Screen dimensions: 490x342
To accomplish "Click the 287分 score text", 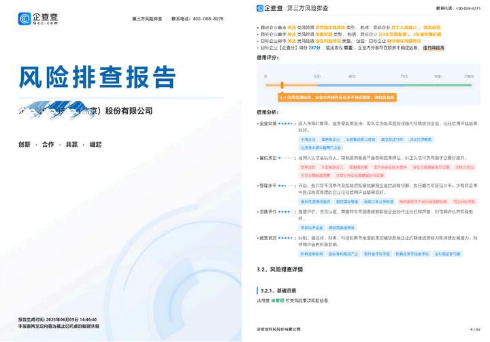I will (314, 48).
